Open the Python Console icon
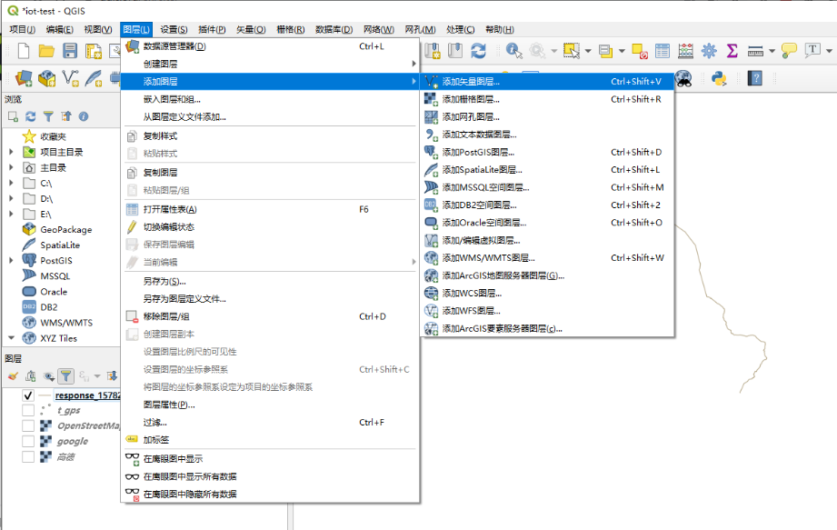Image resolution: width=837 pixels, height=530 pixels. coord(719,78)
